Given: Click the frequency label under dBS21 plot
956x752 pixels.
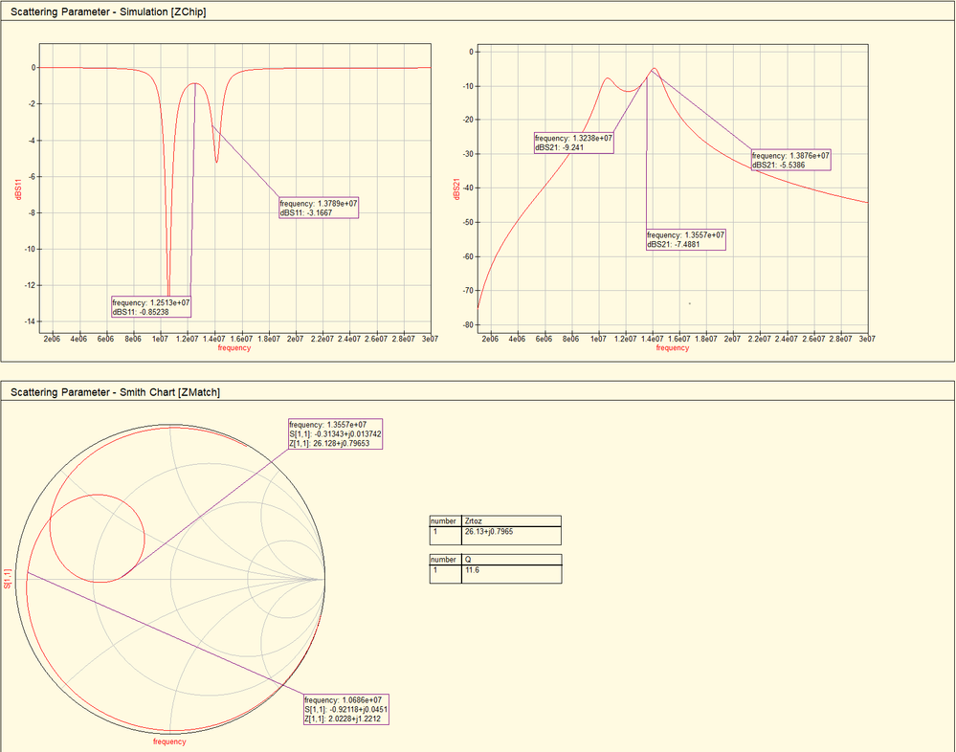Looking at the screenshot, I should click(673, 348).
